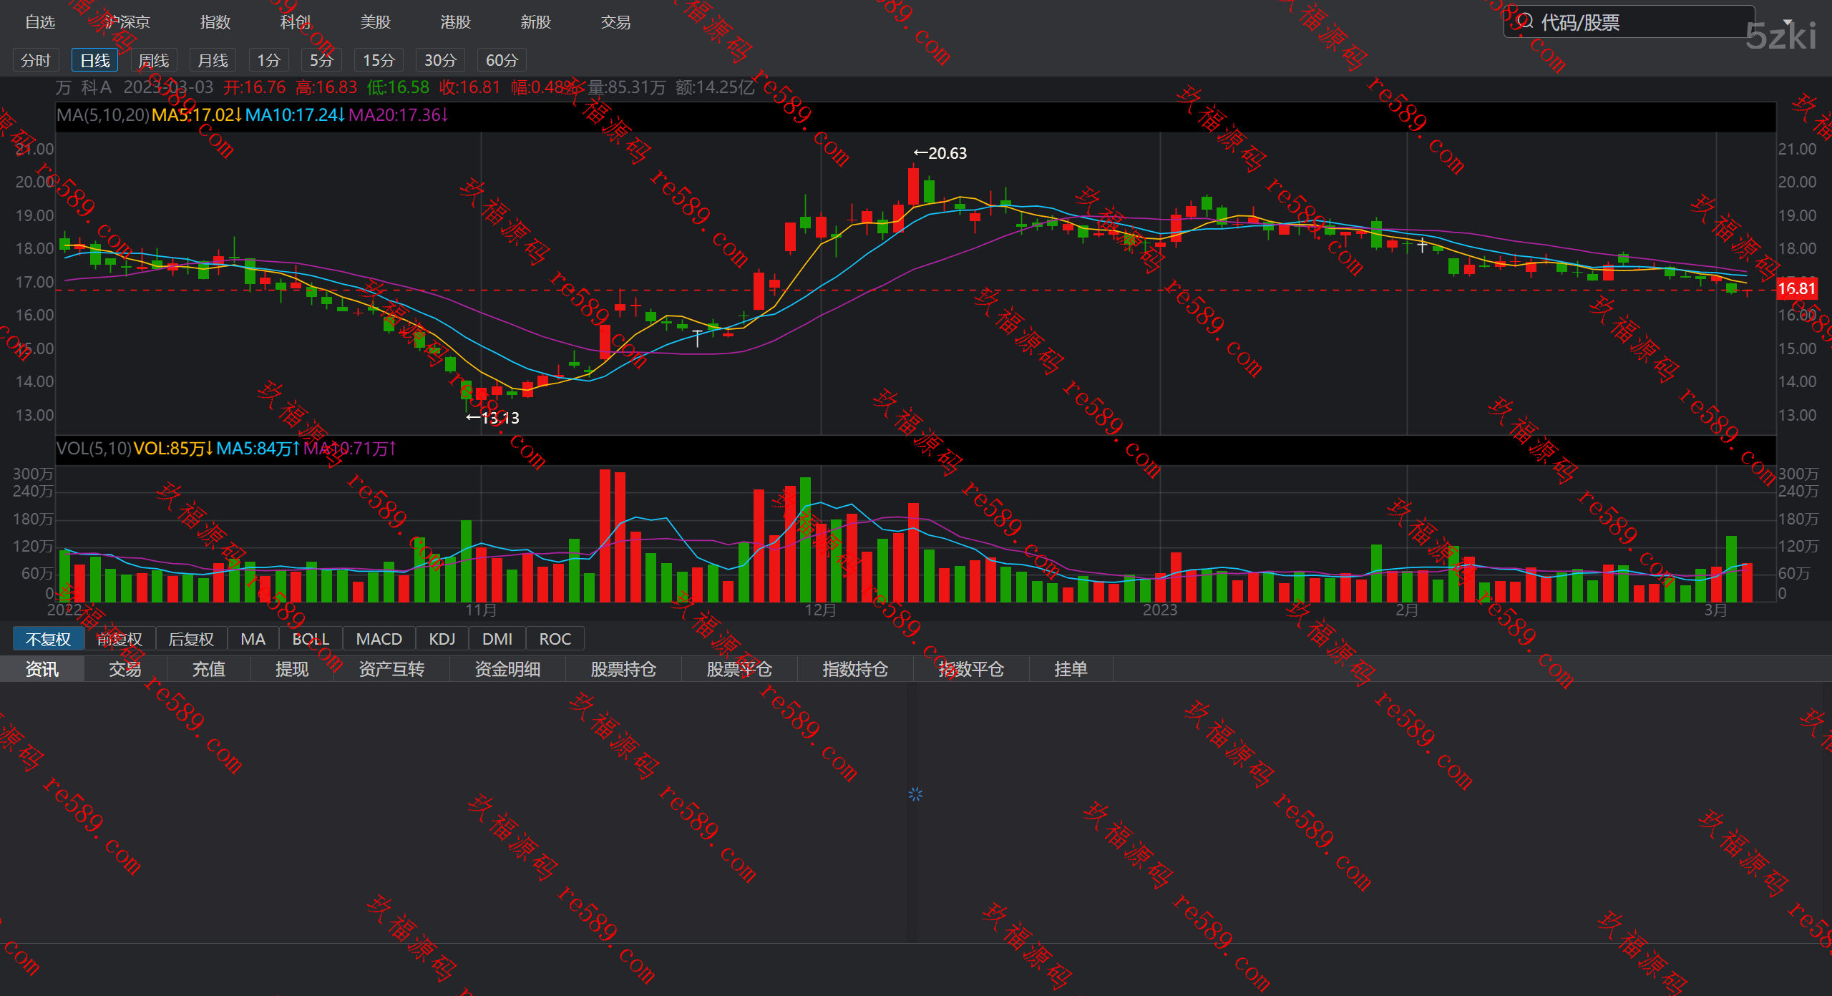Image resolution: width=1832 pixels, height=996 pixels.
Task: Click the 16.81 current price marker
Action: pos(1796,289)
